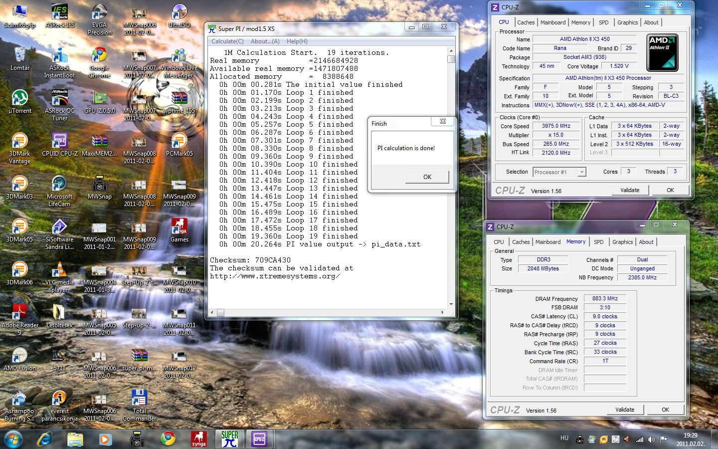Open 3DMark03 desktop shortcut

click(19, 188)
